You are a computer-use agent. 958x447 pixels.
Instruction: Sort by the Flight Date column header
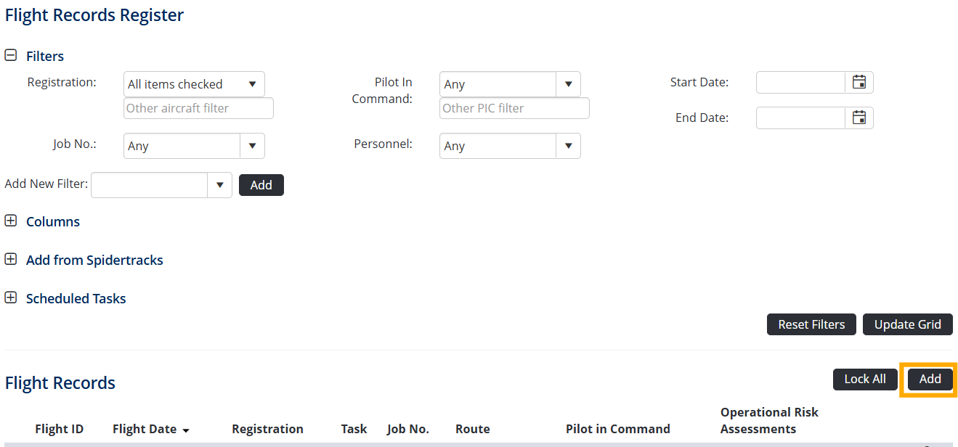(145, 429)
